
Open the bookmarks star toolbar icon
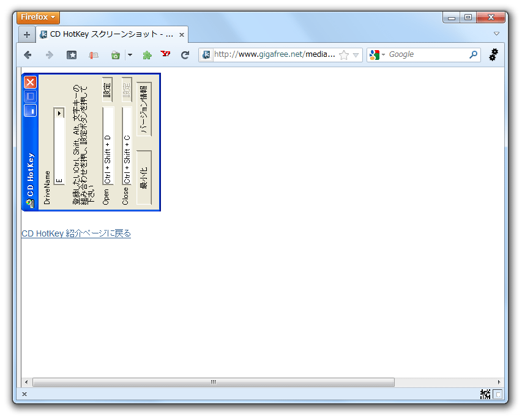click(x=71, y=55)
